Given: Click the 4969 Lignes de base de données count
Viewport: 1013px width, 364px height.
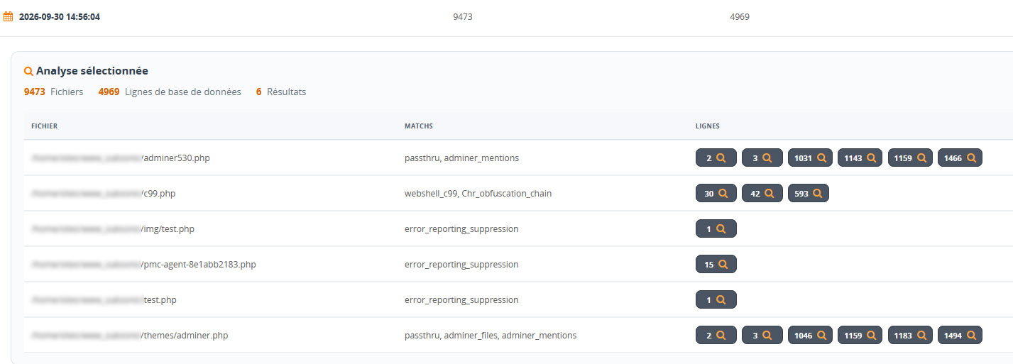Looking at the screenshot, I should (170, 92).
